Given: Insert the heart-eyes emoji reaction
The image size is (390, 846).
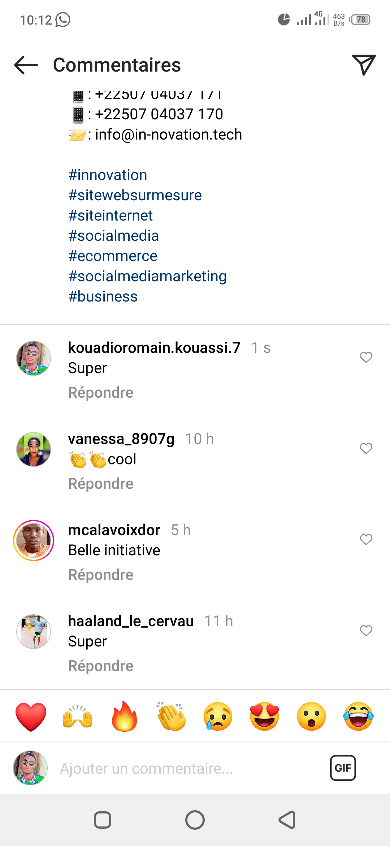Looking at the screenshot, I should (265, 717).
